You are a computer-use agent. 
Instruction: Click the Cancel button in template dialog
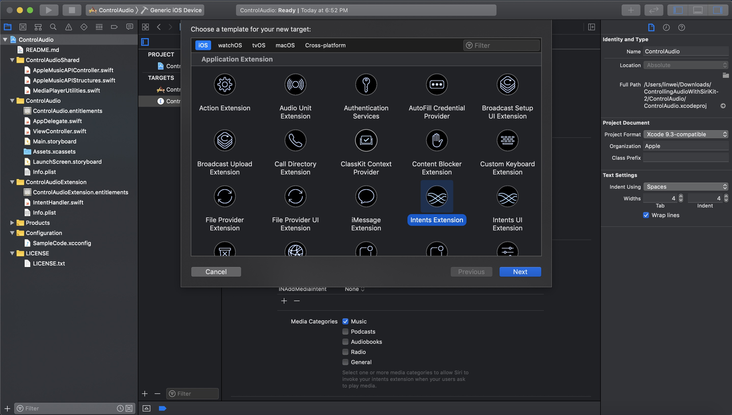(x=216, y=272)
